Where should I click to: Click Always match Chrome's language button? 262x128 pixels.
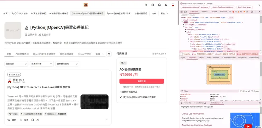[x=195, y=7]
